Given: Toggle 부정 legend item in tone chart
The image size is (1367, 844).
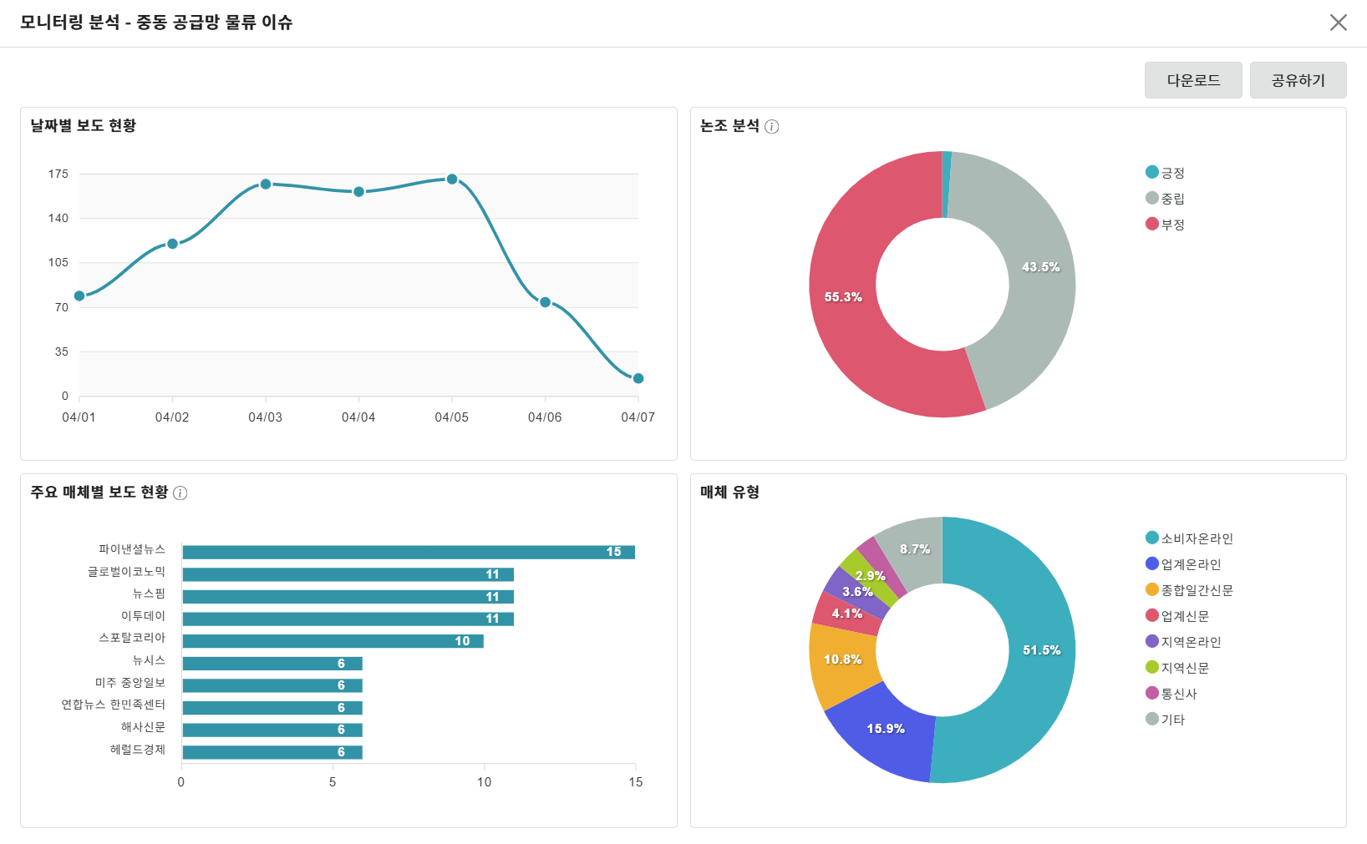Looking at the screenshot, I should [x=1165, y=225].
